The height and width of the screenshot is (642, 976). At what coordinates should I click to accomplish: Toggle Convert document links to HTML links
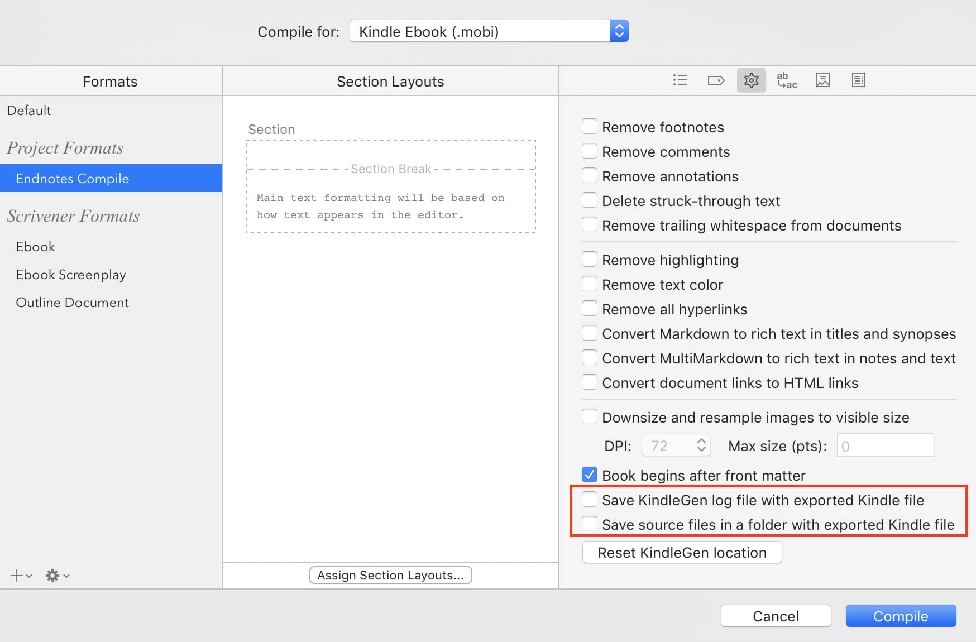[x=589, y=382]
